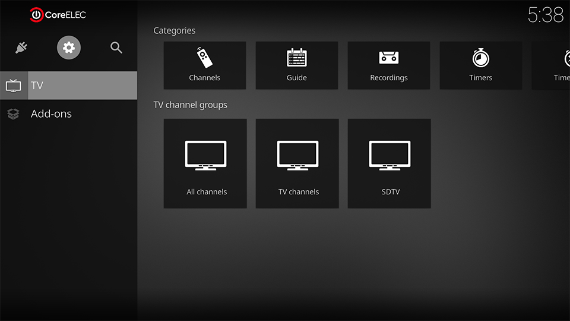Open the All channels group

[x=205, y=163]
